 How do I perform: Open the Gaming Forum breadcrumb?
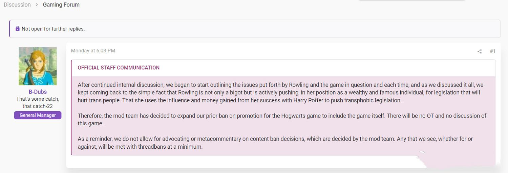61,5
